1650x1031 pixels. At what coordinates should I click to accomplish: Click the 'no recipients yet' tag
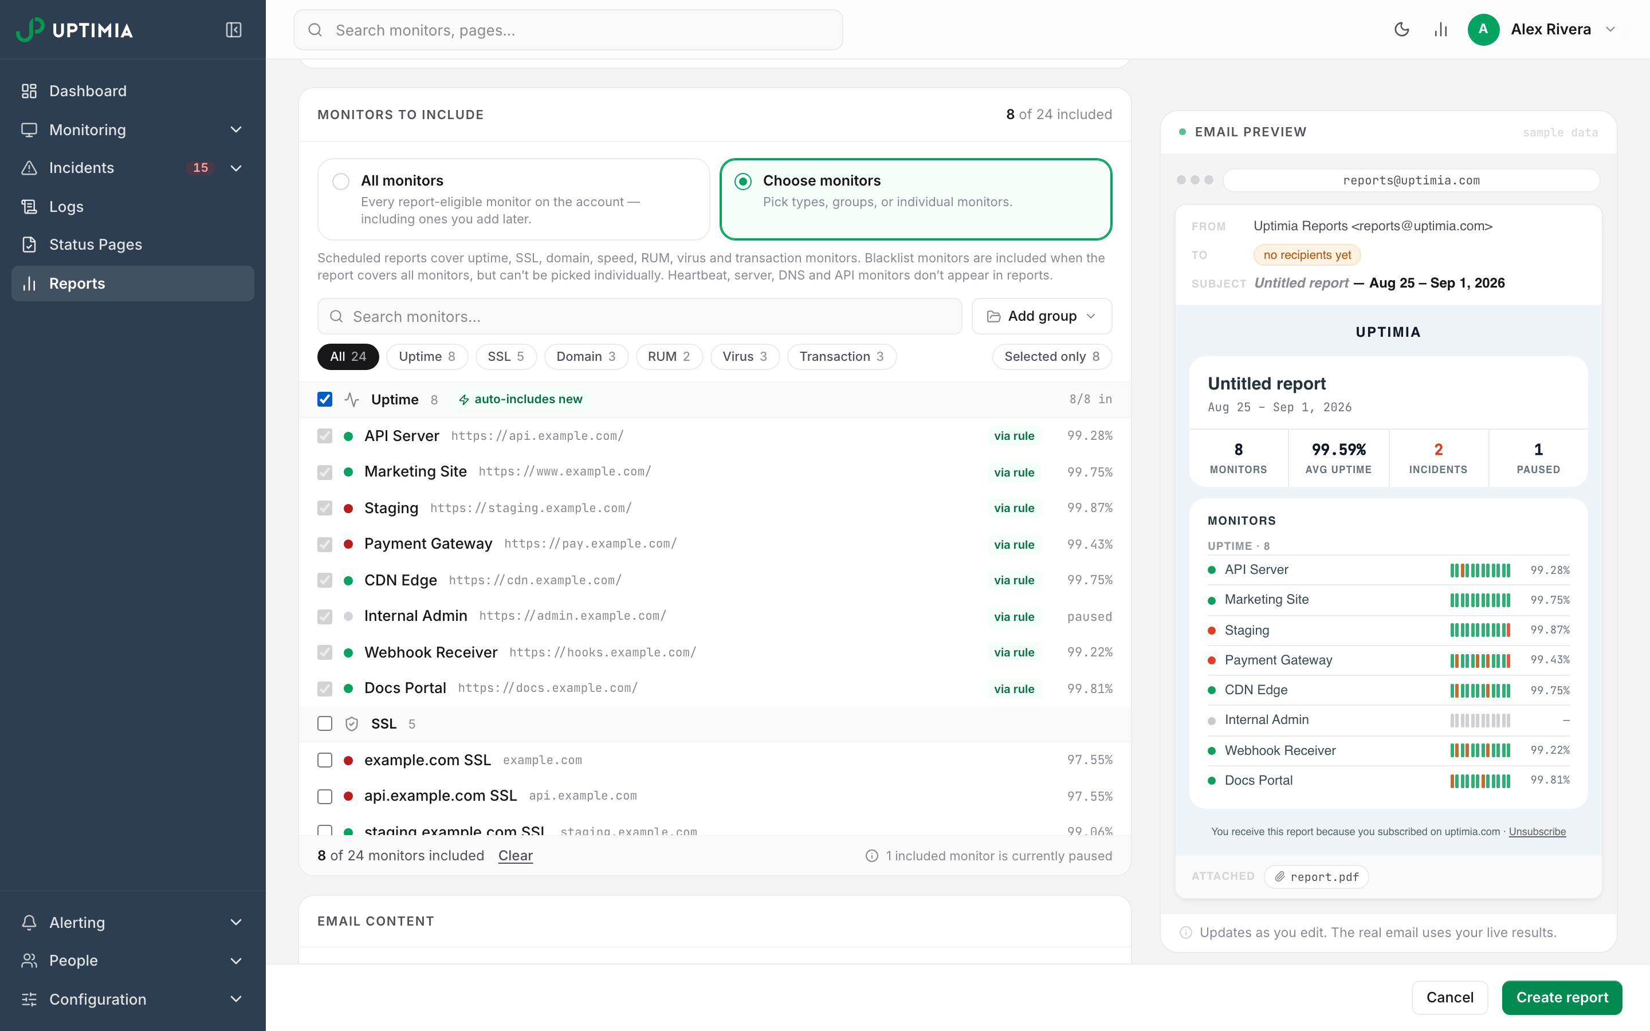(x=1307, y=255)
